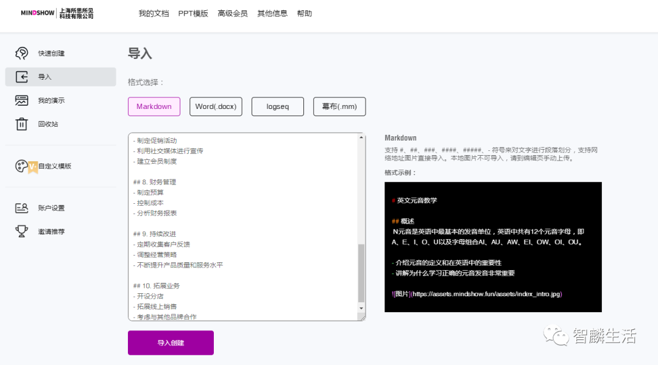Select logseq format option
The image size is (658, 365).
tap(277, 106)
